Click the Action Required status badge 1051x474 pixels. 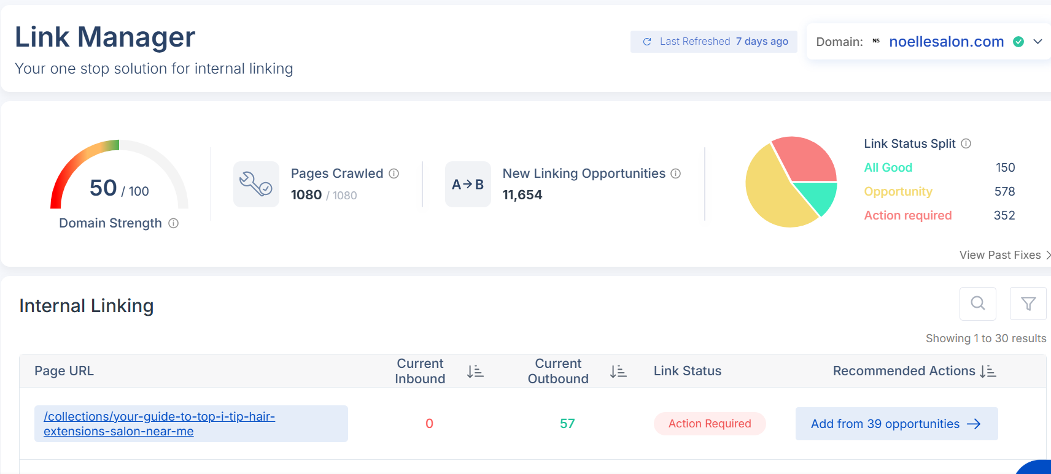pyautogui.click(x=710, y=424)
